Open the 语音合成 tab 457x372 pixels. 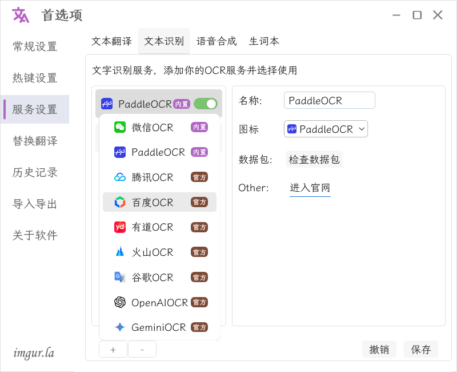pos(217,41)
